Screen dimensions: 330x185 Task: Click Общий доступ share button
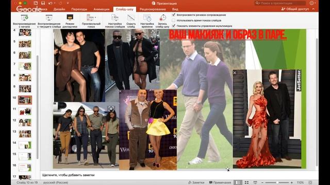click(295, 9)
